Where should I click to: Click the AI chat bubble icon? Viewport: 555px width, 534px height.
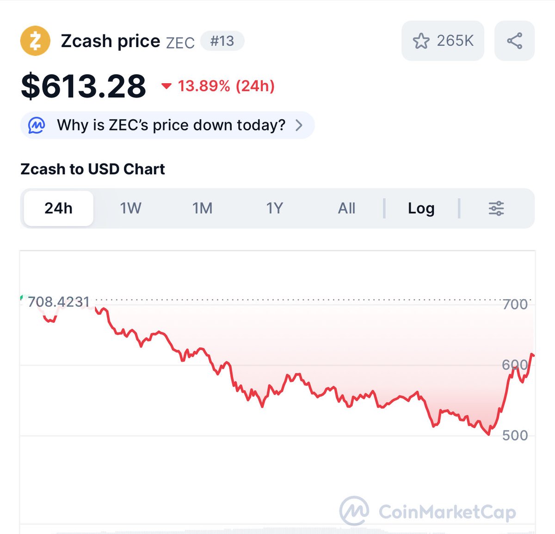point(37,125)
